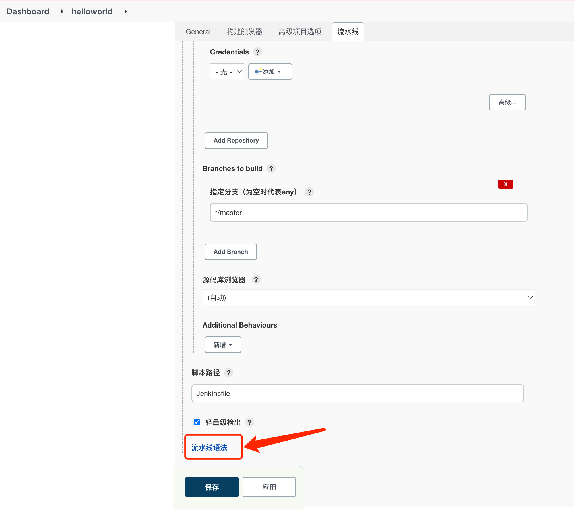574x518 pixels.
Task: Click 高级... button
Action: pyautogui.click(x=507, y=102)
